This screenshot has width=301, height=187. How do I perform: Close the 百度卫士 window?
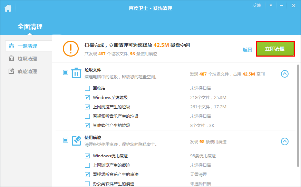coord(293,6)
